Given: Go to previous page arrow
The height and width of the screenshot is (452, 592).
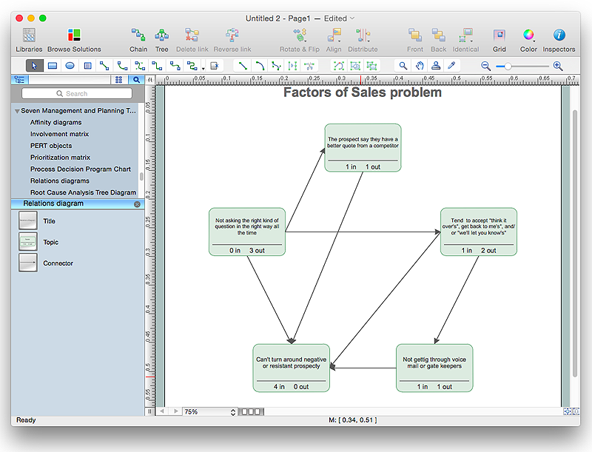Looking at the screenshot, I should [162, 411].
